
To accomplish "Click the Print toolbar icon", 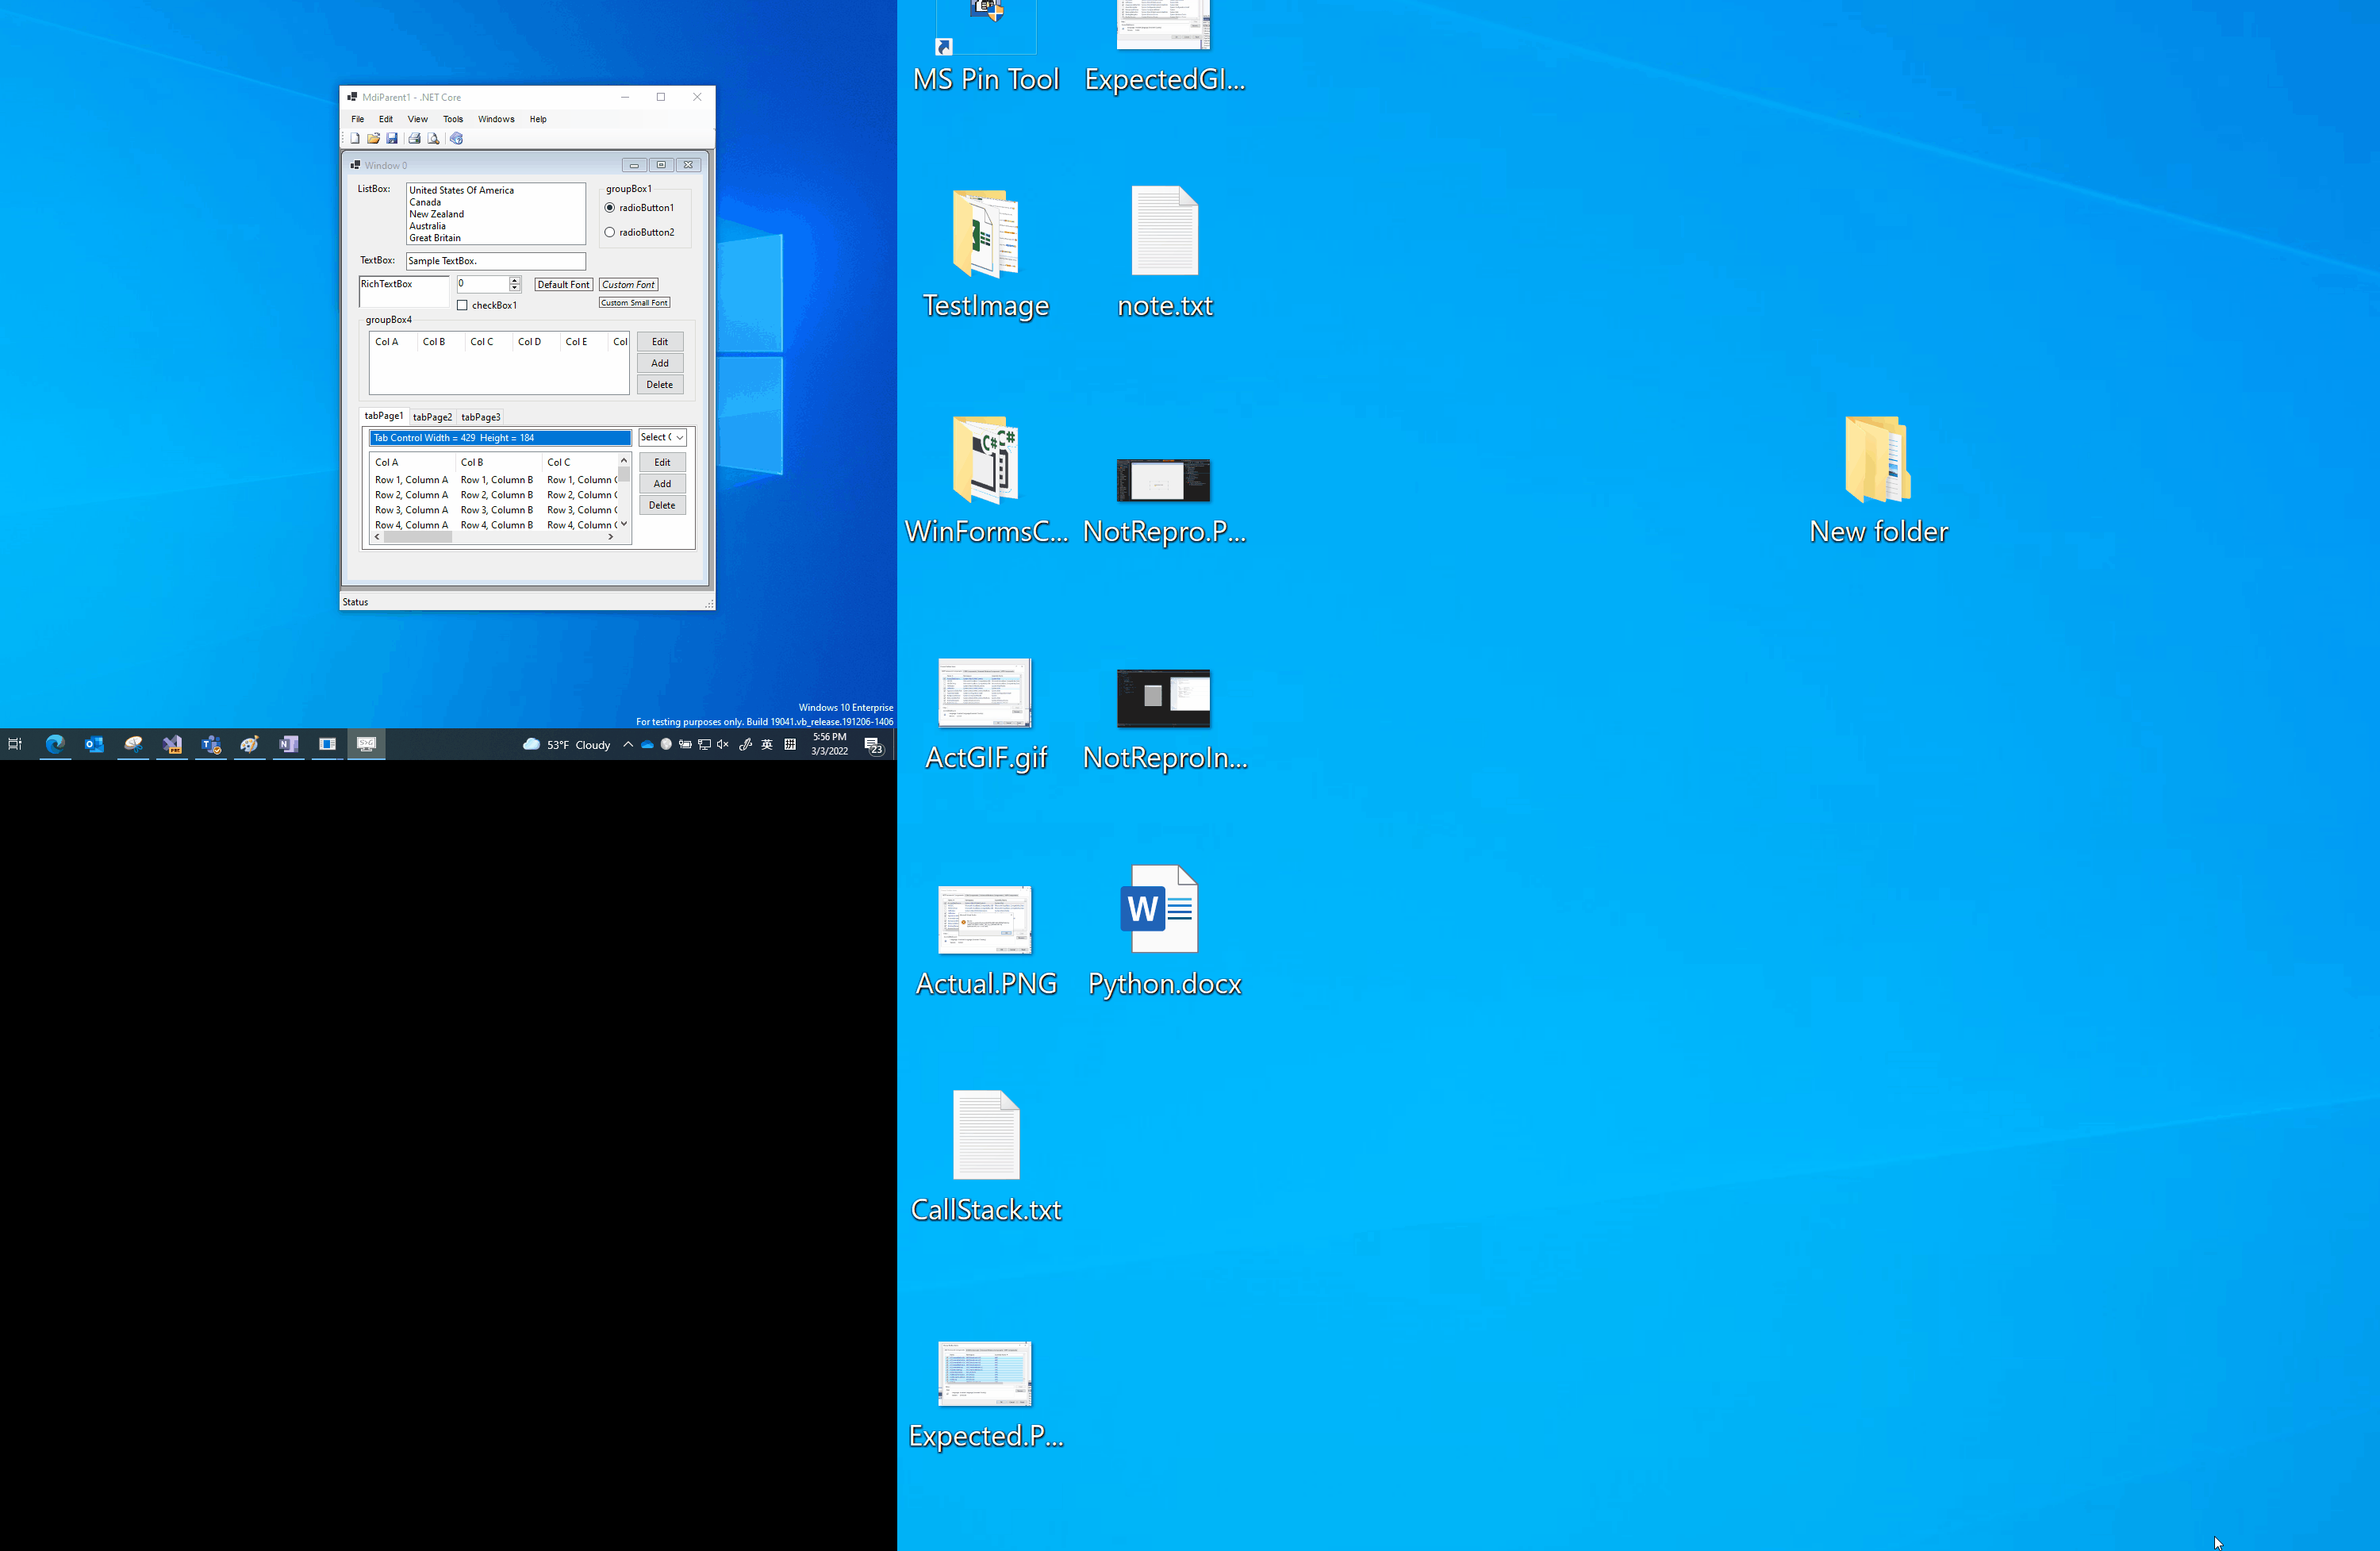I will pos(414,139).
